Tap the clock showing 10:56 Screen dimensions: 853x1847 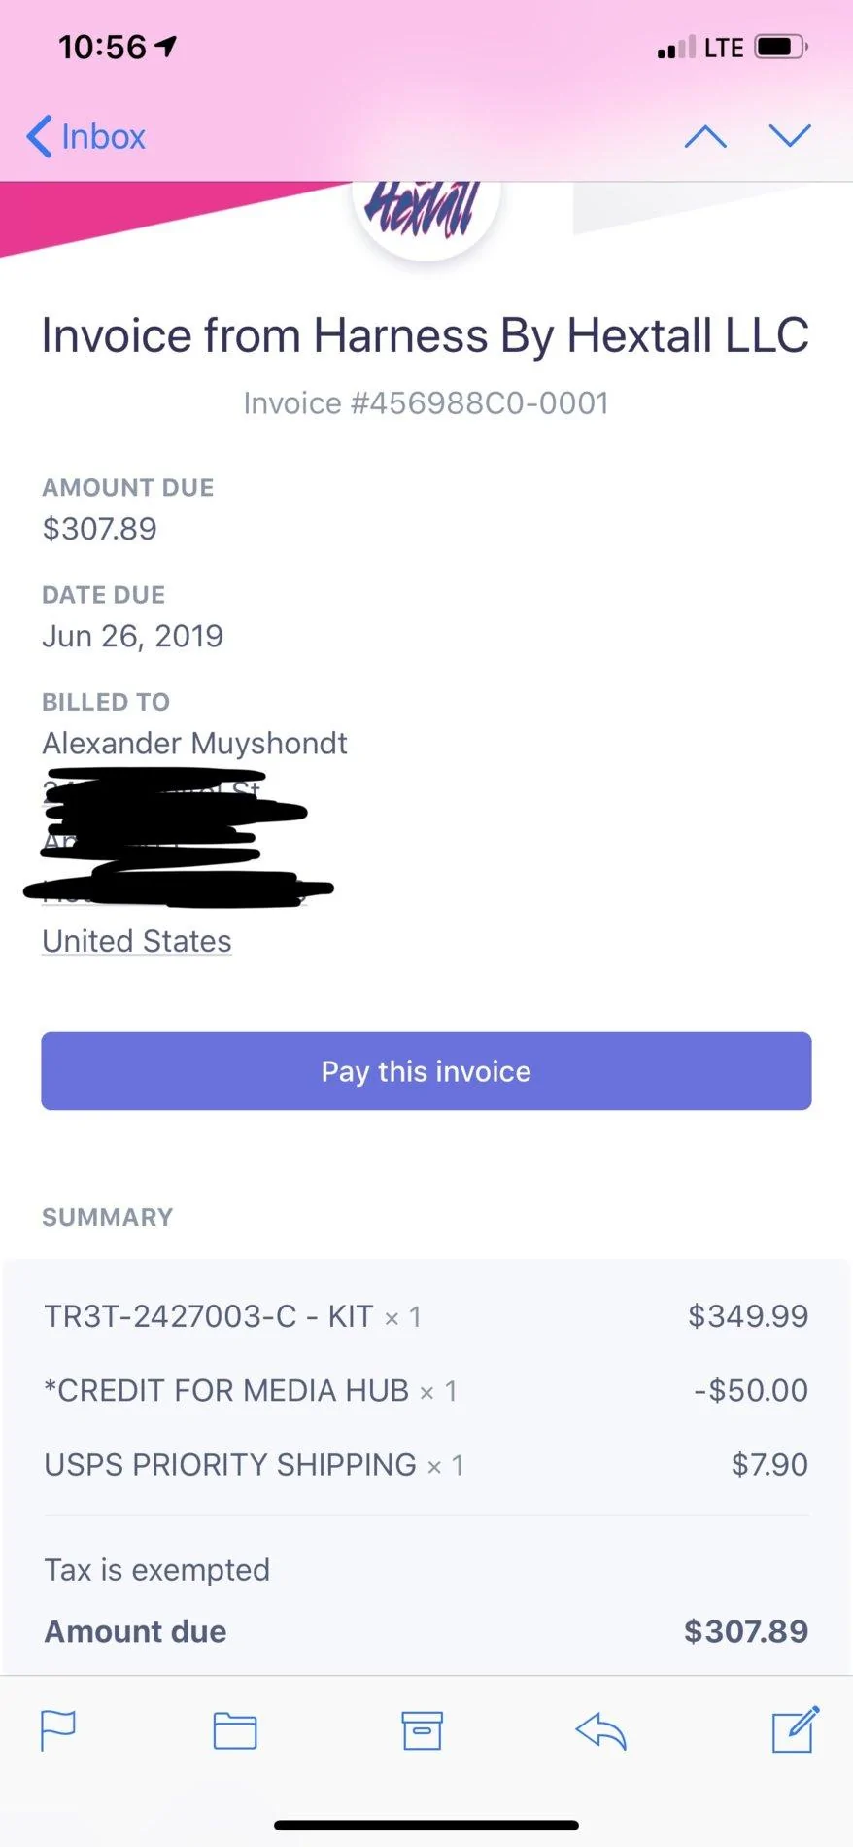(102, 47)
